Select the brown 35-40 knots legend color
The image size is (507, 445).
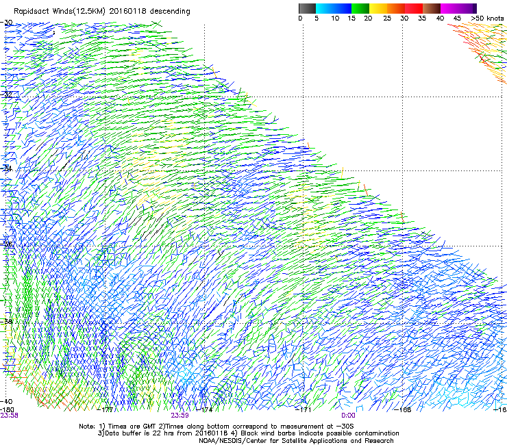(432, 8)
